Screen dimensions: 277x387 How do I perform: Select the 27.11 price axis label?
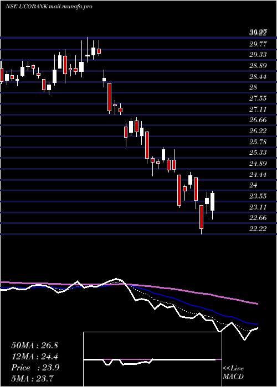tap(258, 109)
